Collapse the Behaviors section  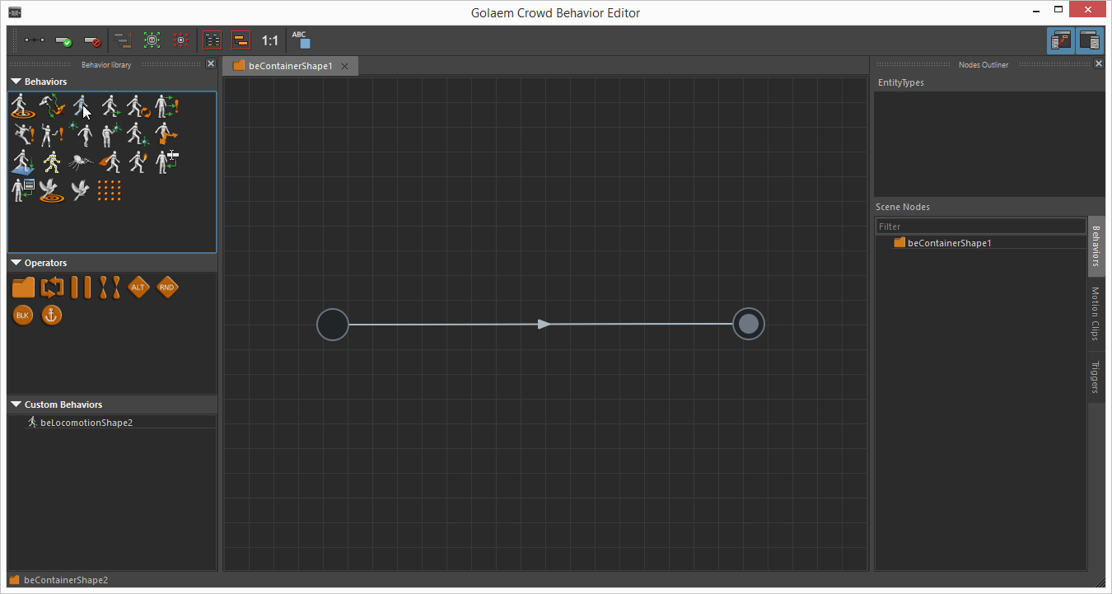tap(16, 82)
